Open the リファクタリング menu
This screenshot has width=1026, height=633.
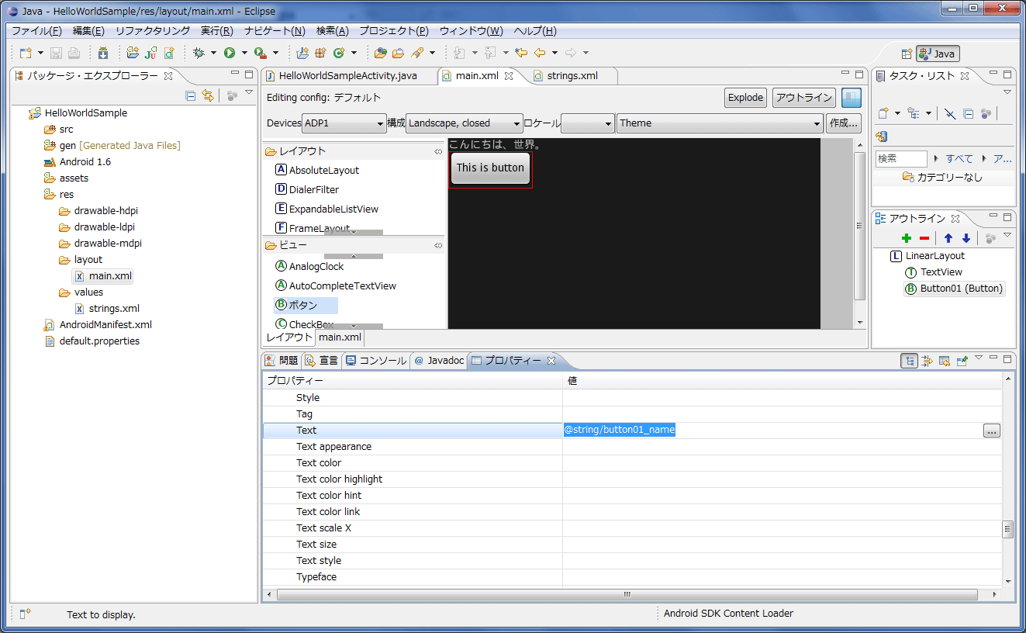(x=153, y=31)
